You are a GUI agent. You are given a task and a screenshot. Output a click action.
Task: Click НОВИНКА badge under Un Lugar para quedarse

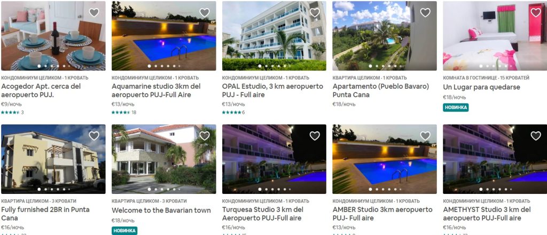coord(456,107)
